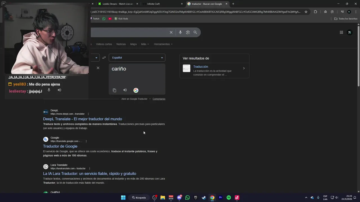Screen dimensions: 360x202
Task: Open the notifications bell in tray
Action: coord(355,198)
